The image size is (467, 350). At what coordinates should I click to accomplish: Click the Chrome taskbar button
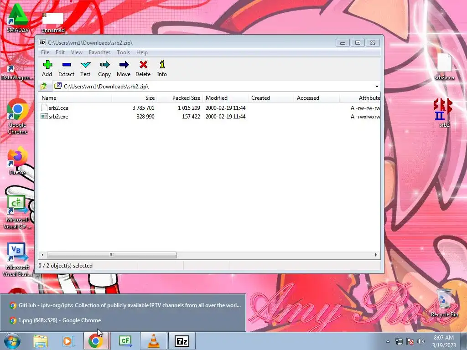click(96, 341)
